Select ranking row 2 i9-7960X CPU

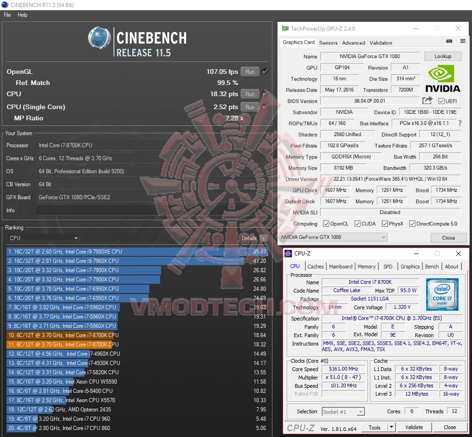click(x=137, y=261)
